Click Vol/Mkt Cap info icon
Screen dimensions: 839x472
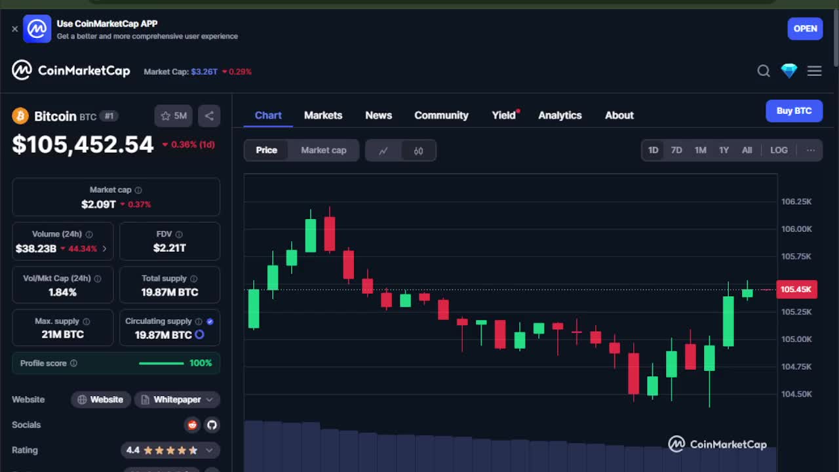click(98, 279)
